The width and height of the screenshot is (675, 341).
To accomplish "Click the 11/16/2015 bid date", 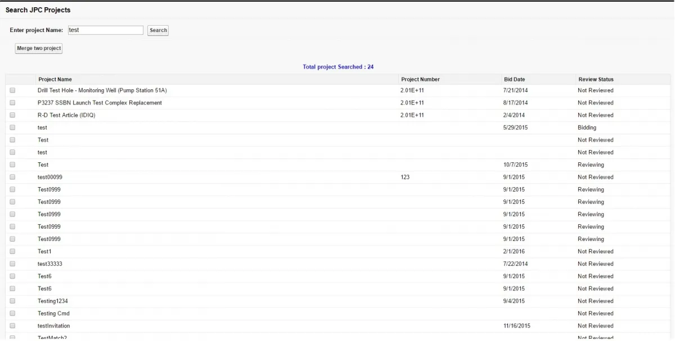I will [x=517, y=326].
